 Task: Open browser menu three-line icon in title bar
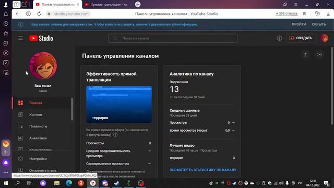click(296, 5)
